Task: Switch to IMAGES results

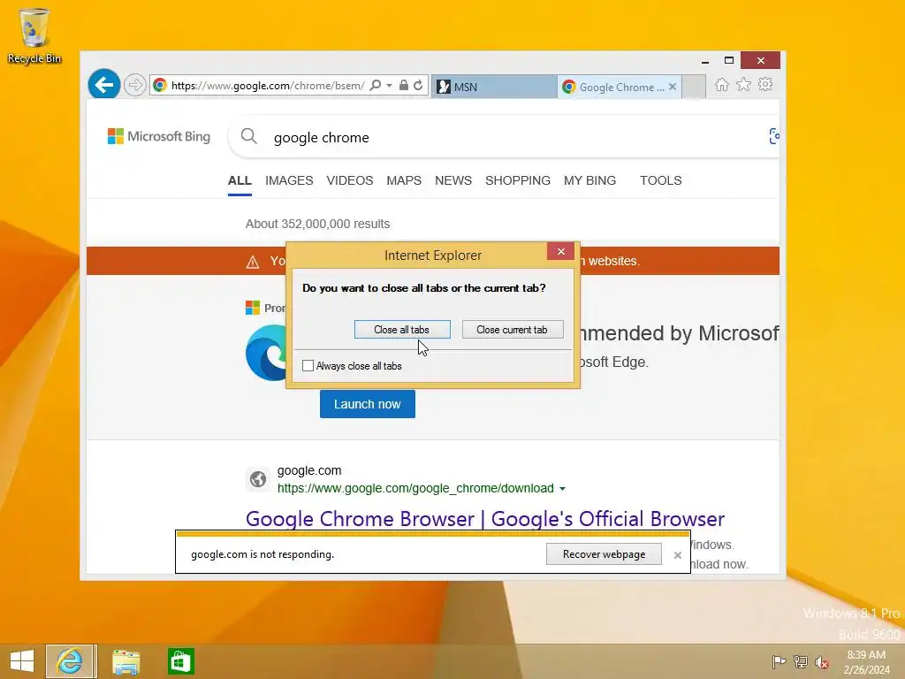Action: 289,180
